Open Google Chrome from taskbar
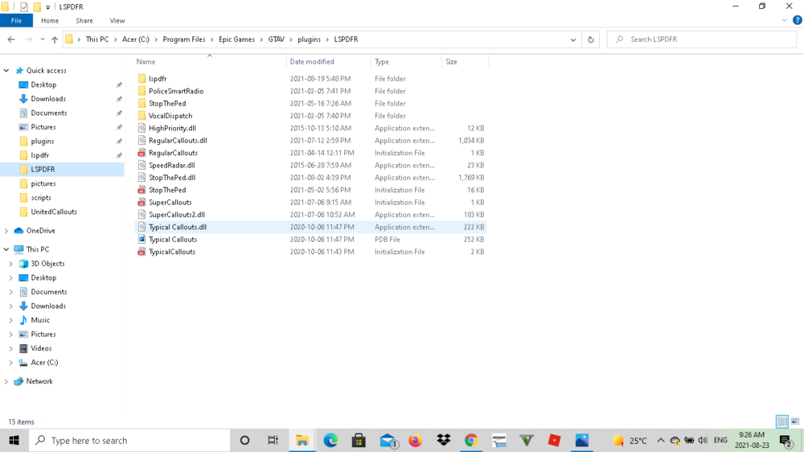This screenshot has width=804, height=452. coord(470,440)
